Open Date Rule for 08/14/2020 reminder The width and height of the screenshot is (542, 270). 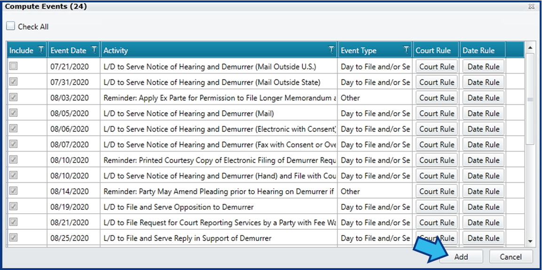point(483,191)
